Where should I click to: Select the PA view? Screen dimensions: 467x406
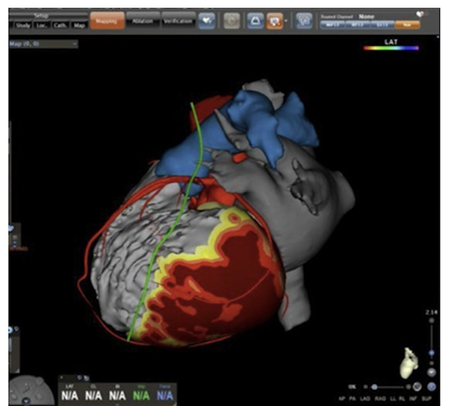coord(353,399)
